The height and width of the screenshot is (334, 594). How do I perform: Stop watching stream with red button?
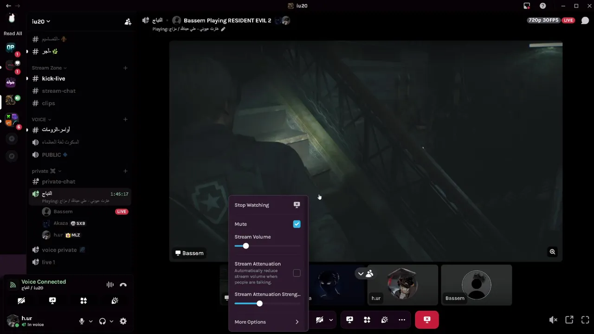tap(427, 320)
